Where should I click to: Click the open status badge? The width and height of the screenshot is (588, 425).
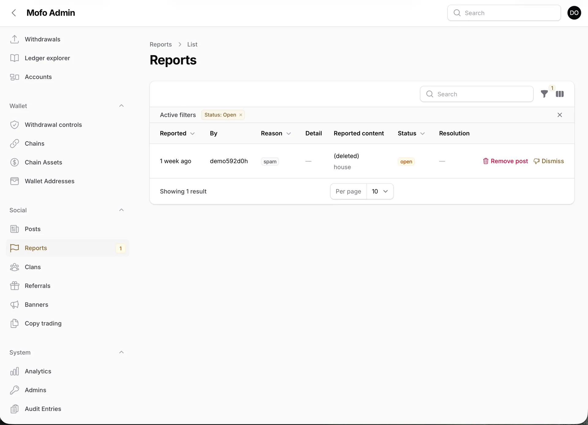406,162
